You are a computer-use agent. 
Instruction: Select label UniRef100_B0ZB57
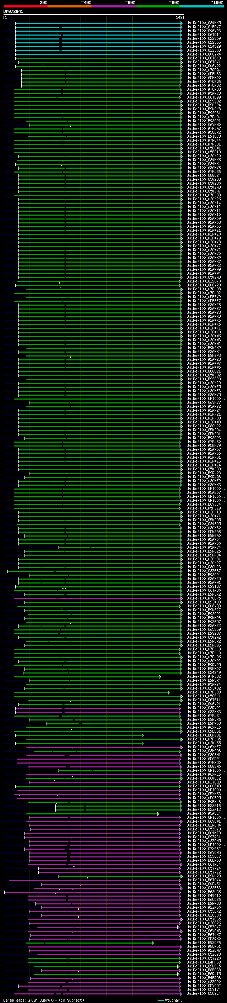(x=203, y=622)
